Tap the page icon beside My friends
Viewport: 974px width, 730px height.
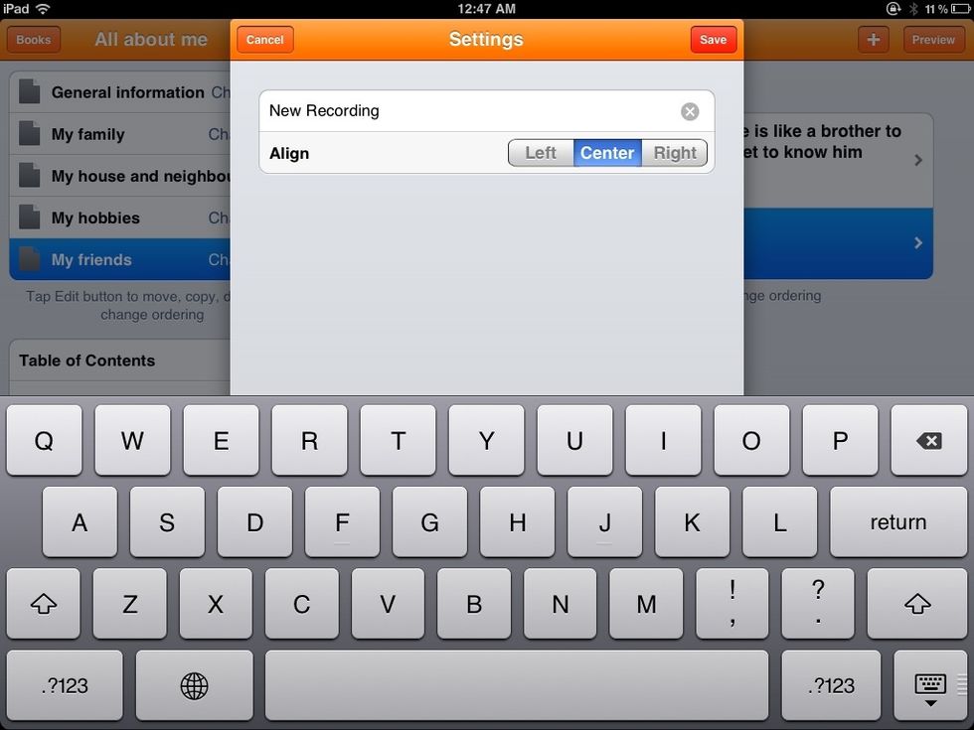click(x=27, y=259)
